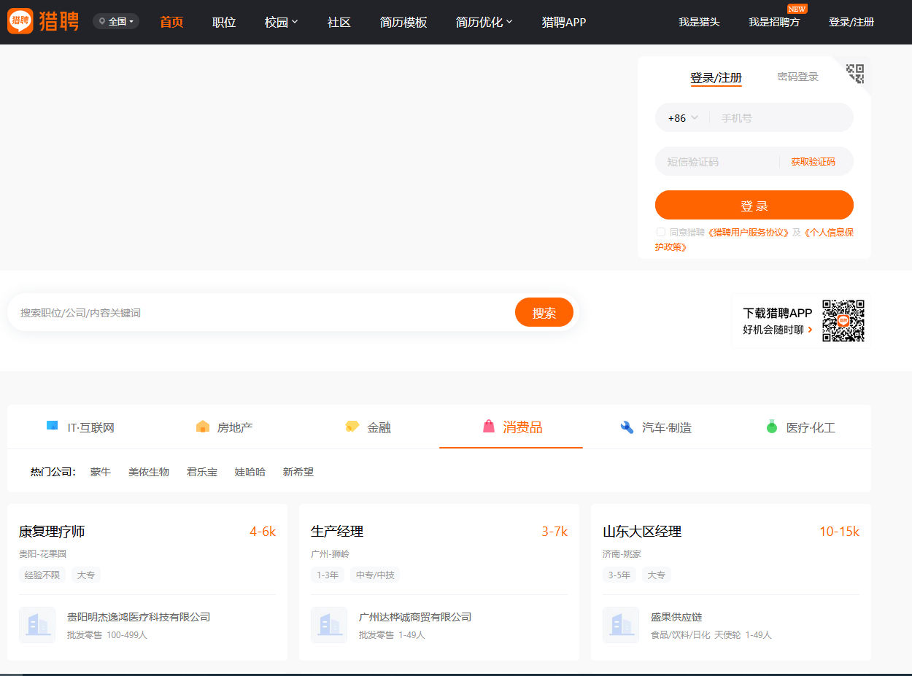The height and width of the screenshot is (676, 912).
Task: Click the 汽车·制造 wrench icon
Action: tap(627, 427)
